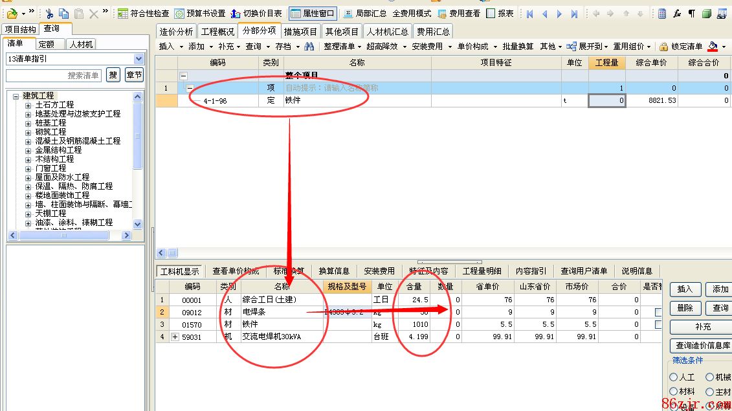Open the calculator tool icon
This screenshot has height=411, width=732.
pos(662,13)
